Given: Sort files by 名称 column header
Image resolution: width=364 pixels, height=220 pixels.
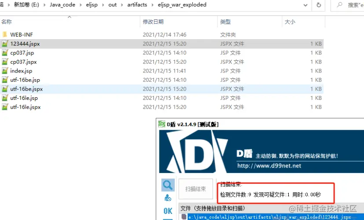Looking at the screenshot, I should [70, 22].
